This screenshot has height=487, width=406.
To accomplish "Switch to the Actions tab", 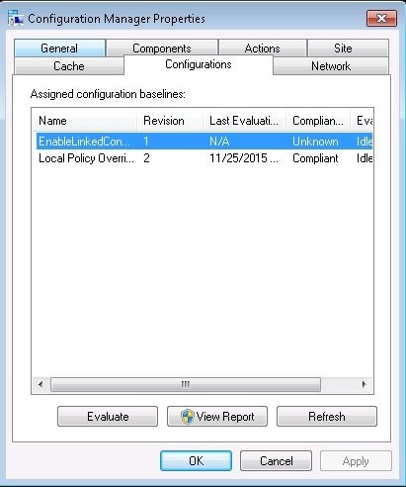I will click(263, 49).
